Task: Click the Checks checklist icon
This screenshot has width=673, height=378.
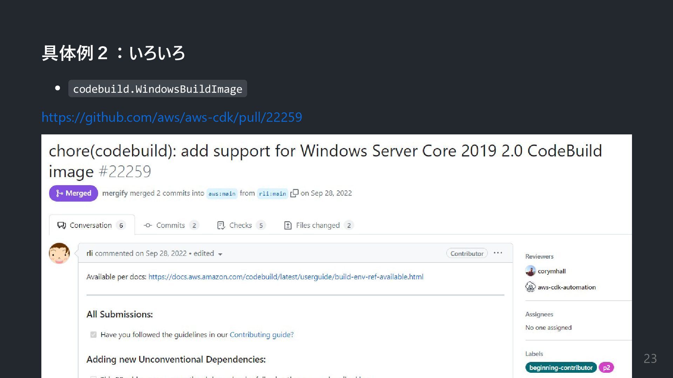Action: pyautogui.click(x=221, y=225)
